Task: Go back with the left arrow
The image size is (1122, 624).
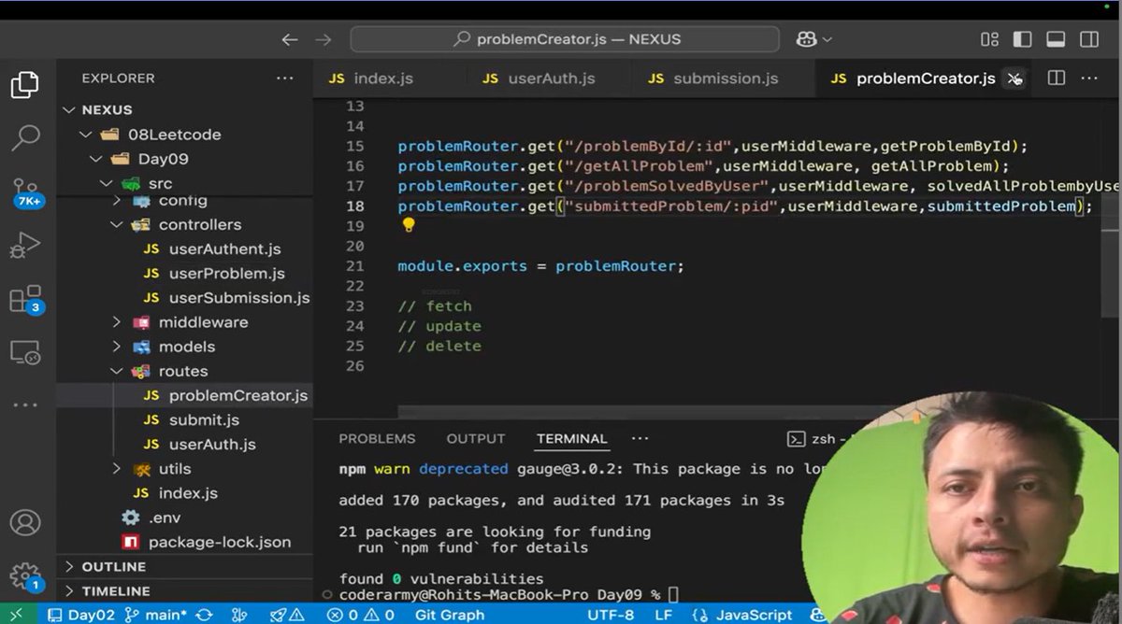Action: 290,39
